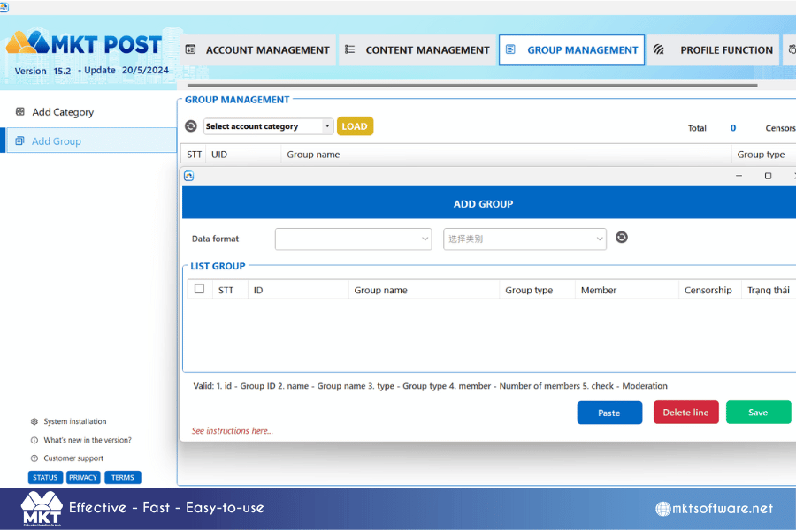Click the PRIVACY button

tap(83, 478)
